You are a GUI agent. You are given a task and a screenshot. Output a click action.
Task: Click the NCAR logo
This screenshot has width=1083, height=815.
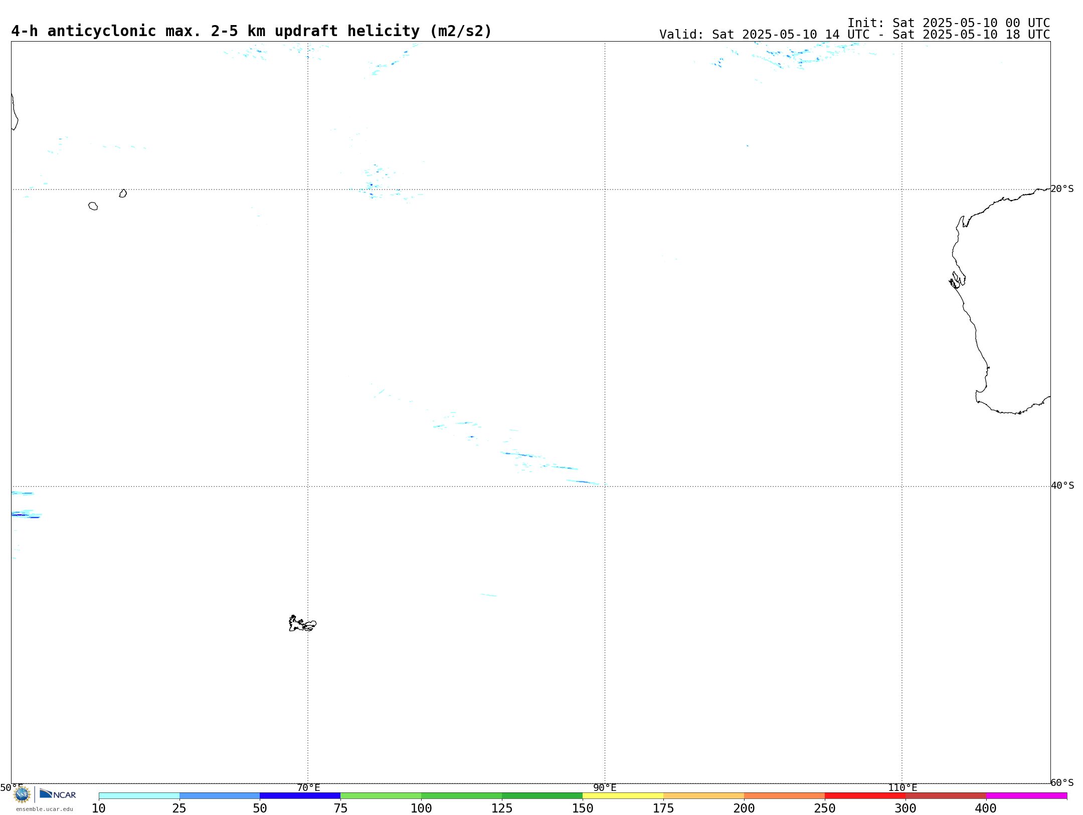[x=58, y=794]
